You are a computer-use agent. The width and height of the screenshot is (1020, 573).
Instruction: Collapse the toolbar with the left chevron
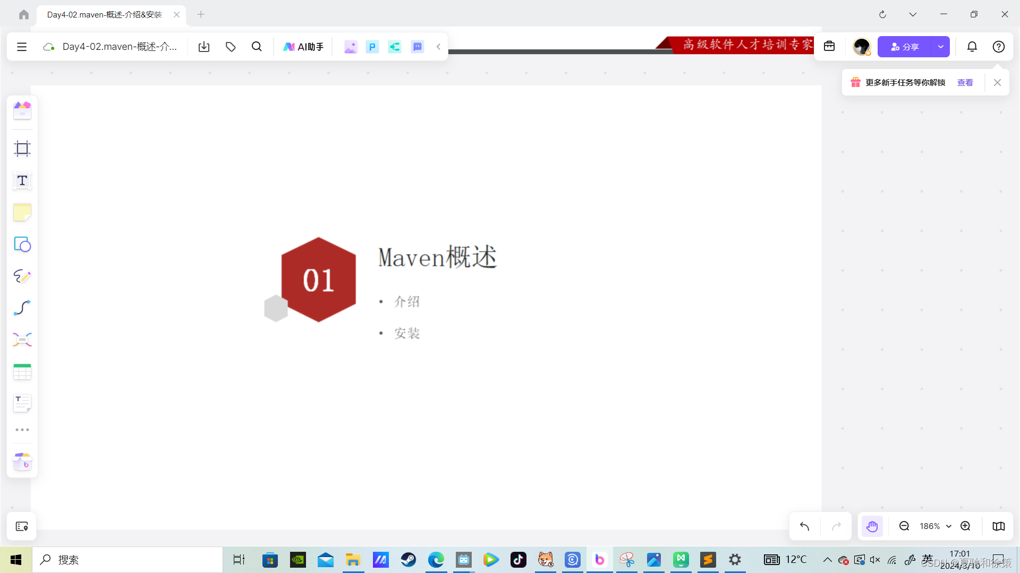[438, 47]
